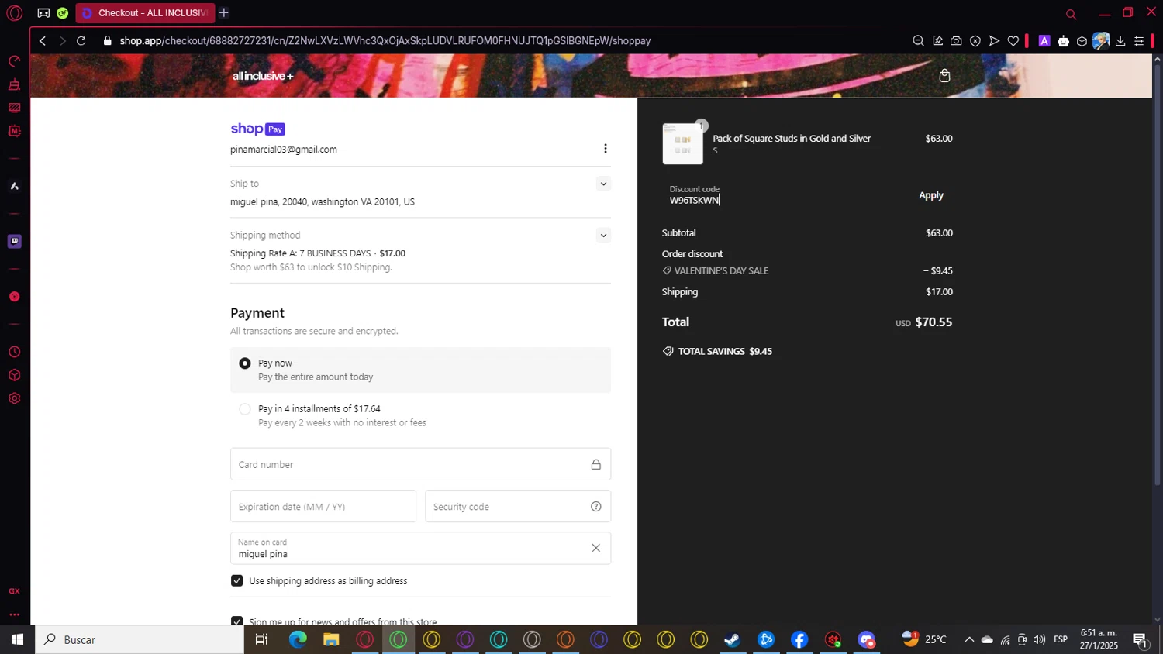Image resolution: width=1163 pixels, height=654 pixels.
Task: Click the $70.55 total amount
Action: coord(934,322)
